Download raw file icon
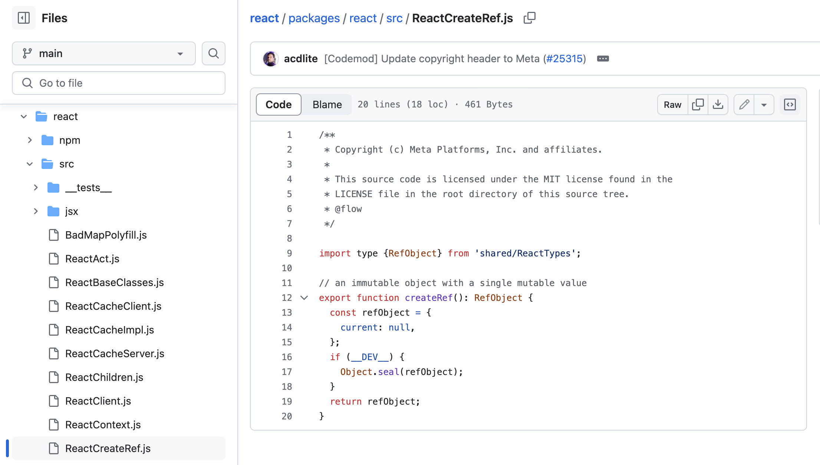Image resolution: width=820 pixels, height=465 pixels. click(x=718, y=104)
